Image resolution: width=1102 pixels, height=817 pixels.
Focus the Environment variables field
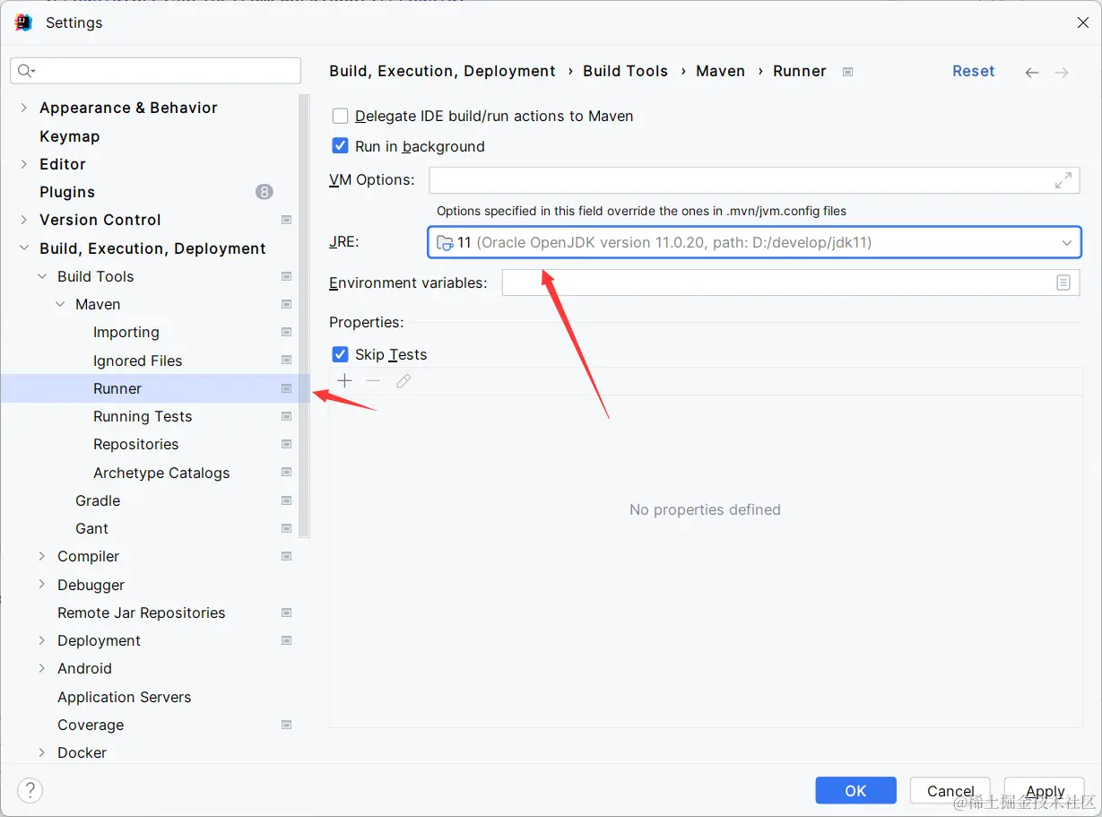791,282
